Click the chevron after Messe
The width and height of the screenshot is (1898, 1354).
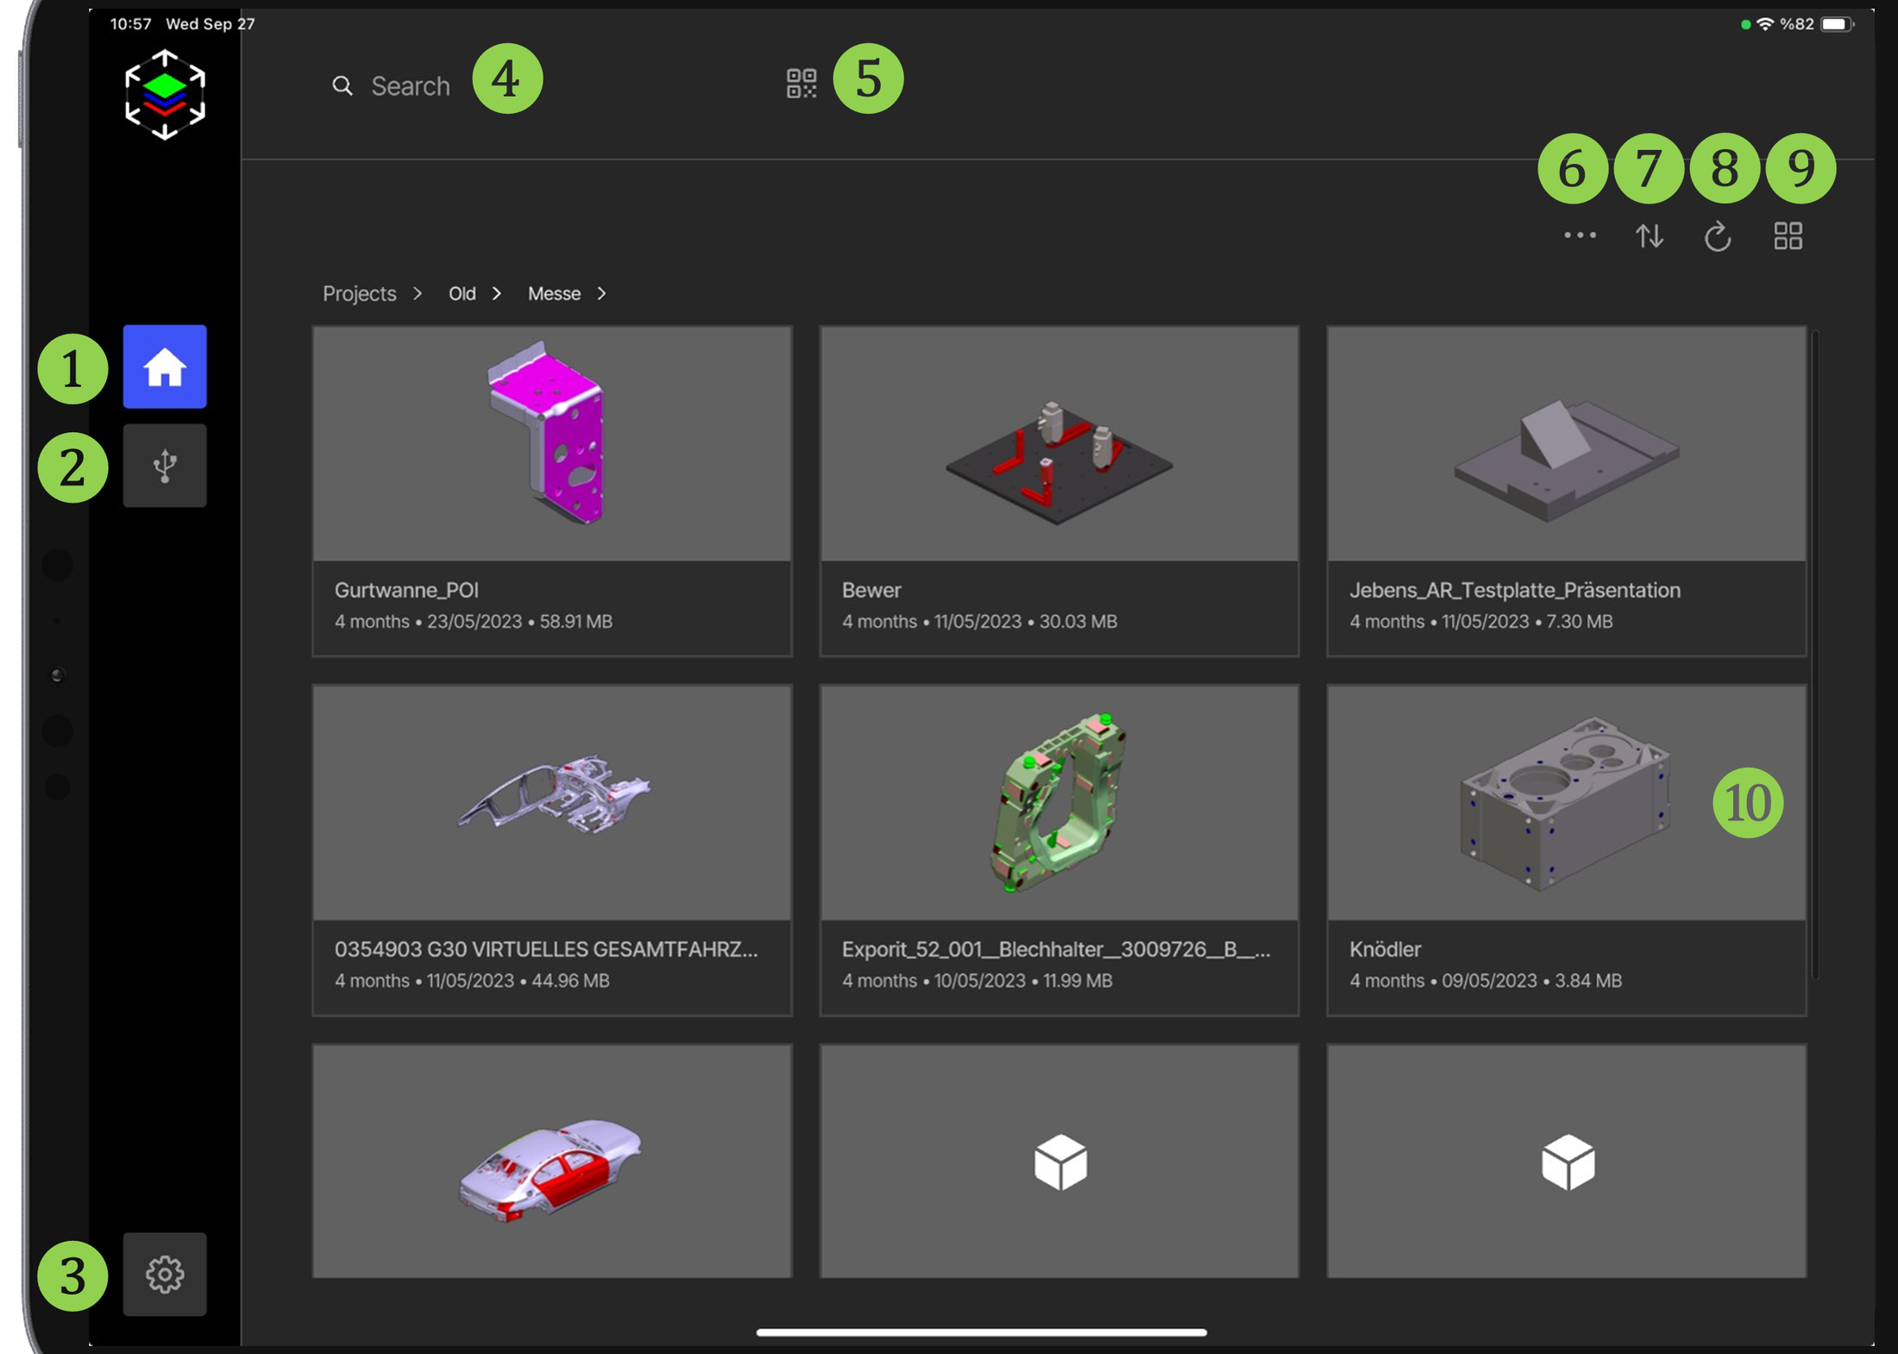click(601, 293)
